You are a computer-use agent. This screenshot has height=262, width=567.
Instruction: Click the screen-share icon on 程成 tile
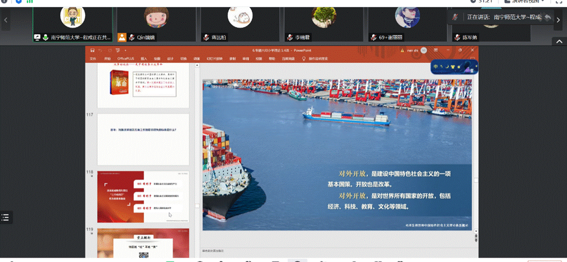[x=37, y=37]
